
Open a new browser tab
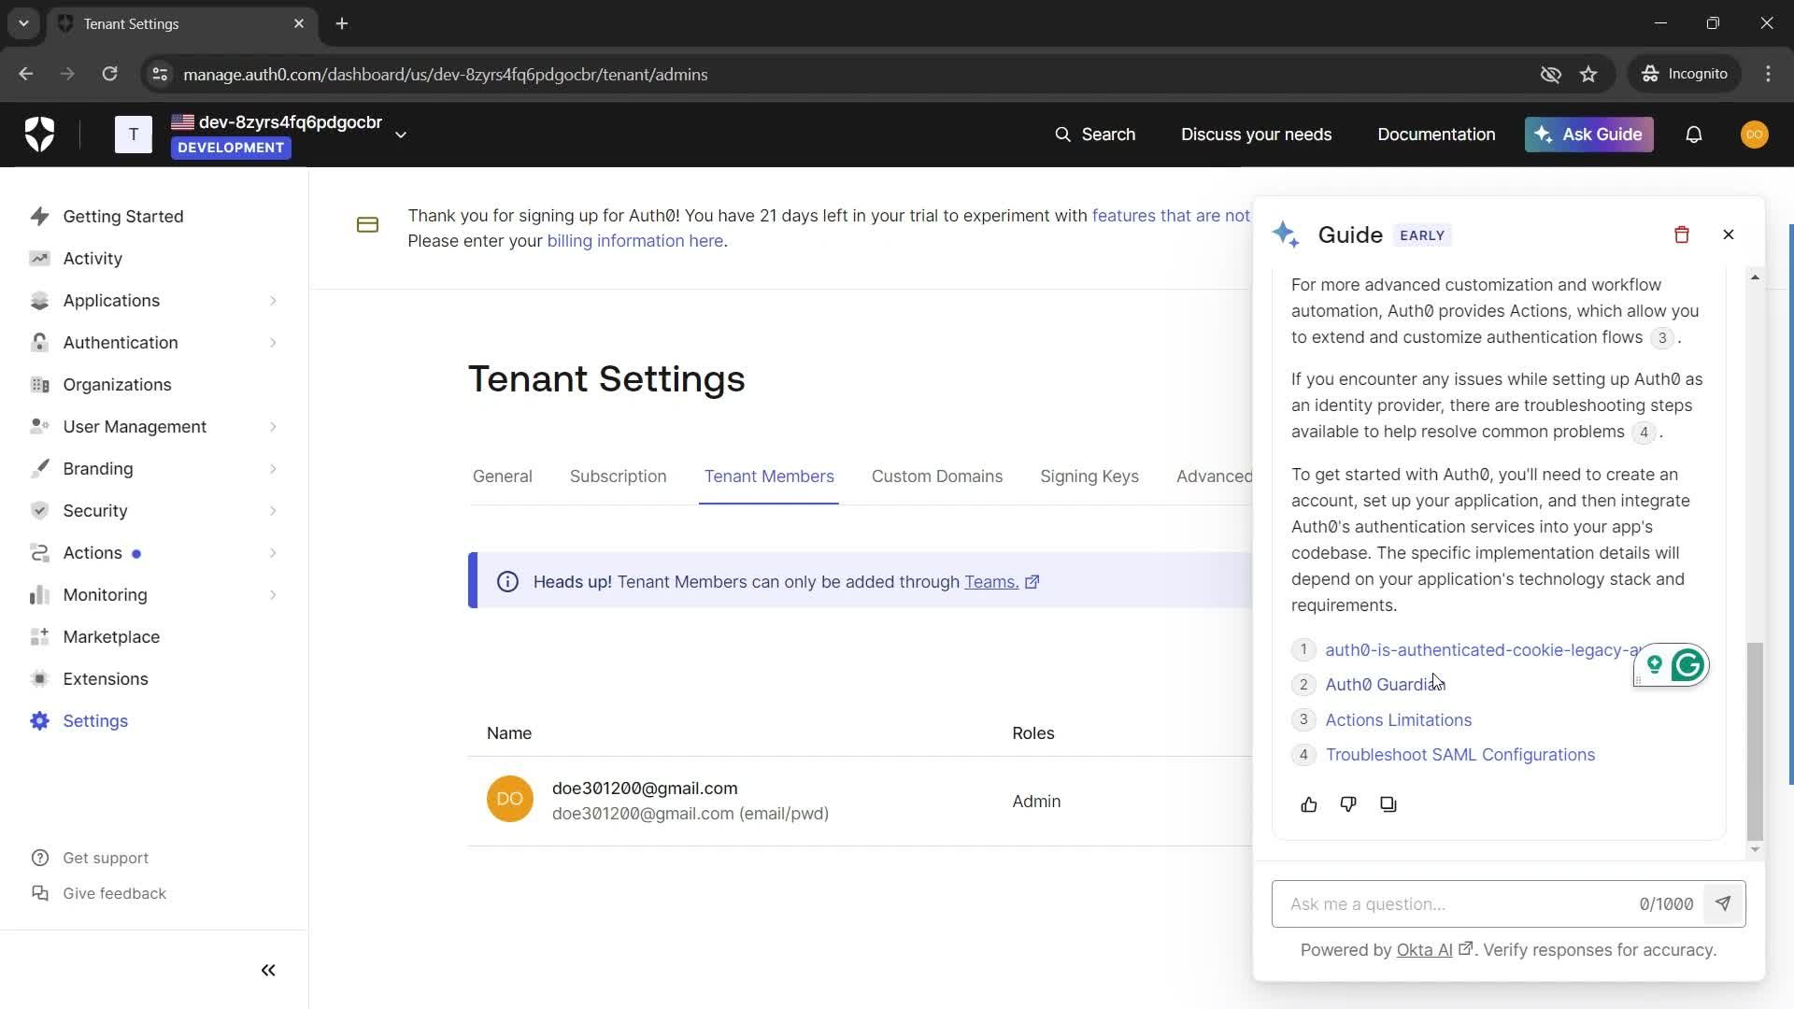point(342,23)
